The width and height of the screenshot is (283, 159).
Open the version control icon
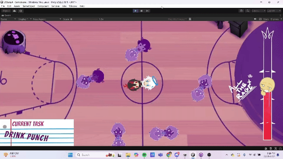coord(21,11)
